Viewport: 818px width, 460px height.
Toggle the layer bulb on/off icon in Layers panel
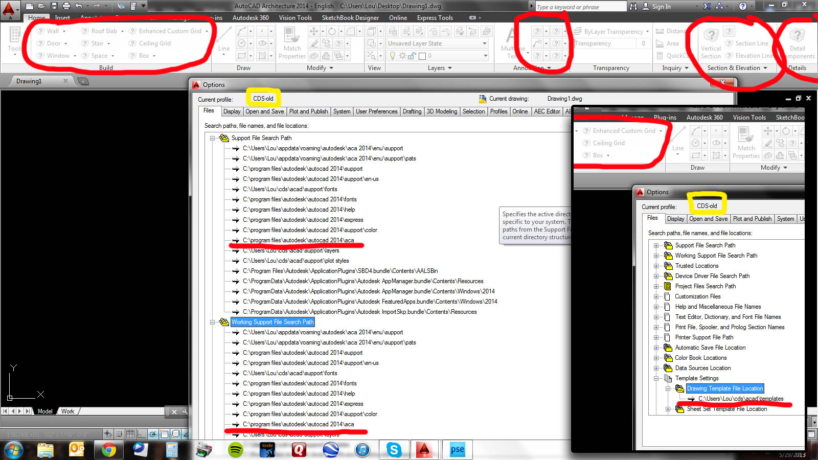pos(393,56)
